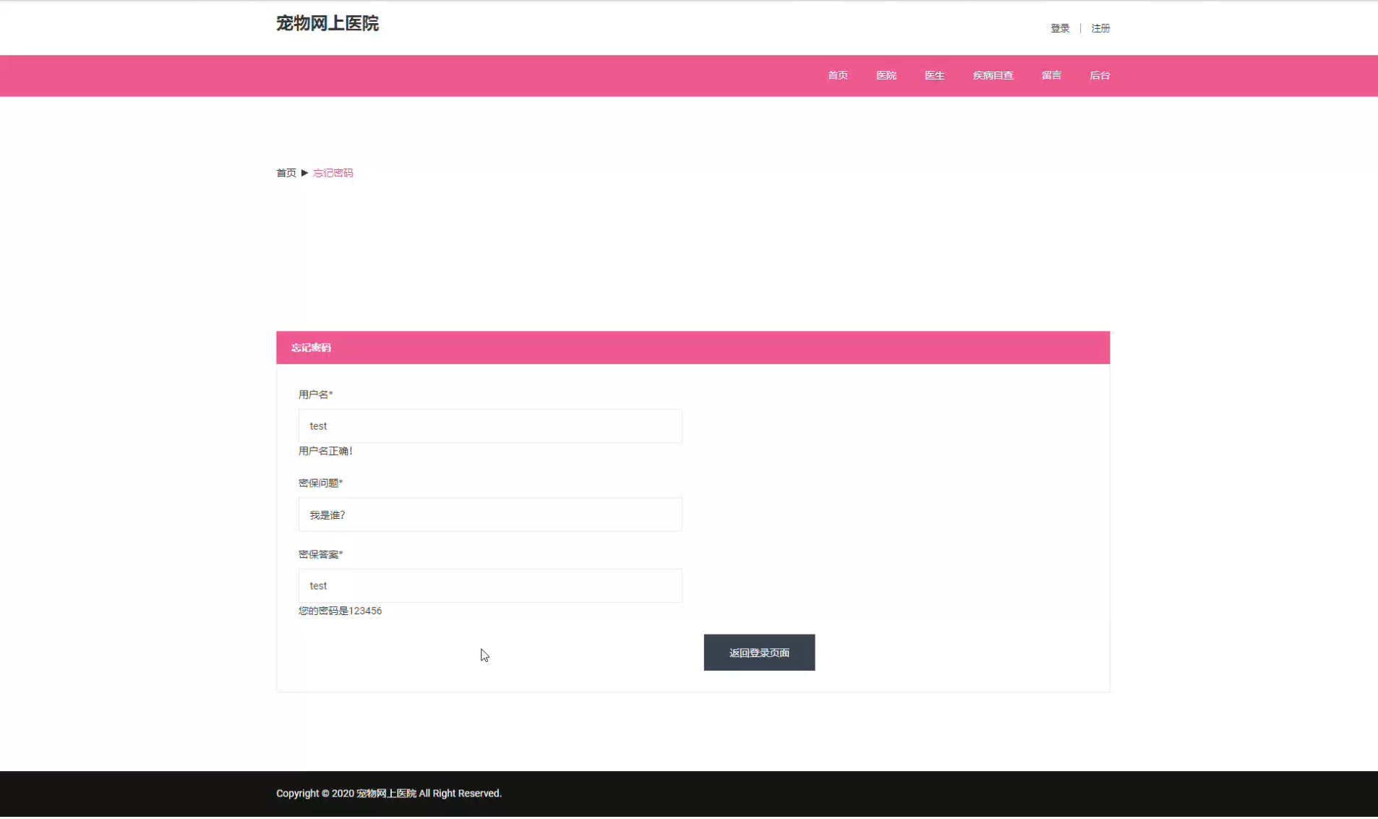Screen dimensions: 1378x819
Task: Click the 您的密码是123456 message
Action: point(340,611)
